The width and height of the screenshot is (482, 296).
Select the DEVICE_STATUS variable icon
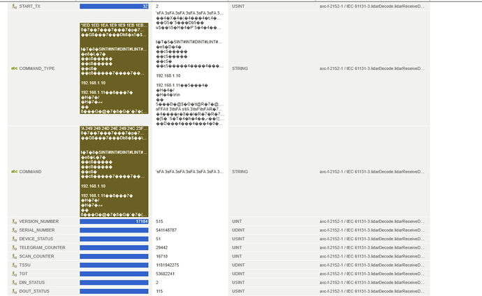pyautogui.click(x=14, y=239)
